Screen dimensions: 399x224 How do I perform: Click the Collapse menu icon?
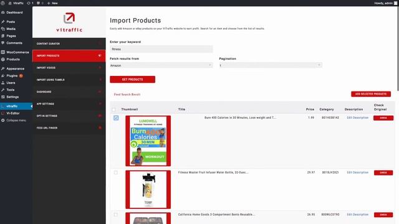pos(3,120)
